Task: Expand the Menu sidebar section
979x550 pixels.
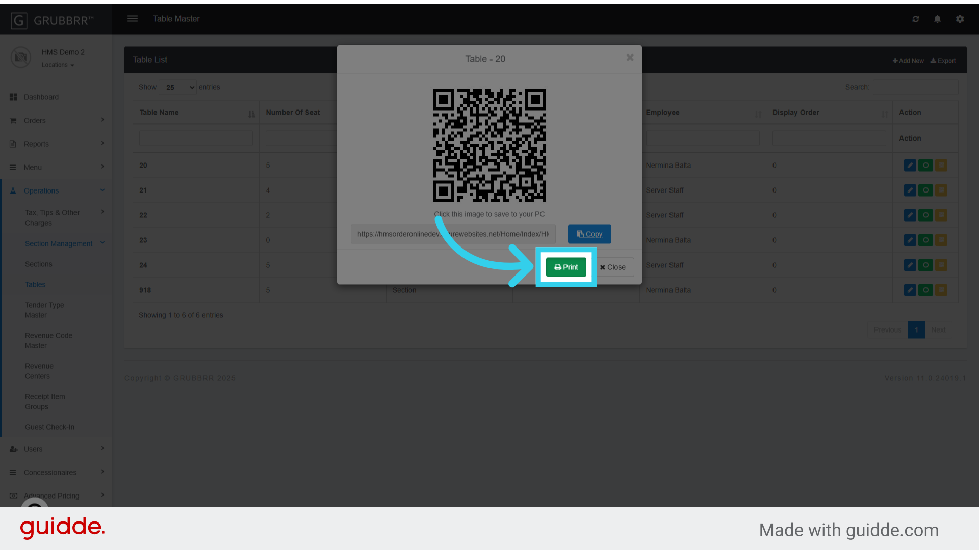Action: pyautogui.click(x=56, y=168)
